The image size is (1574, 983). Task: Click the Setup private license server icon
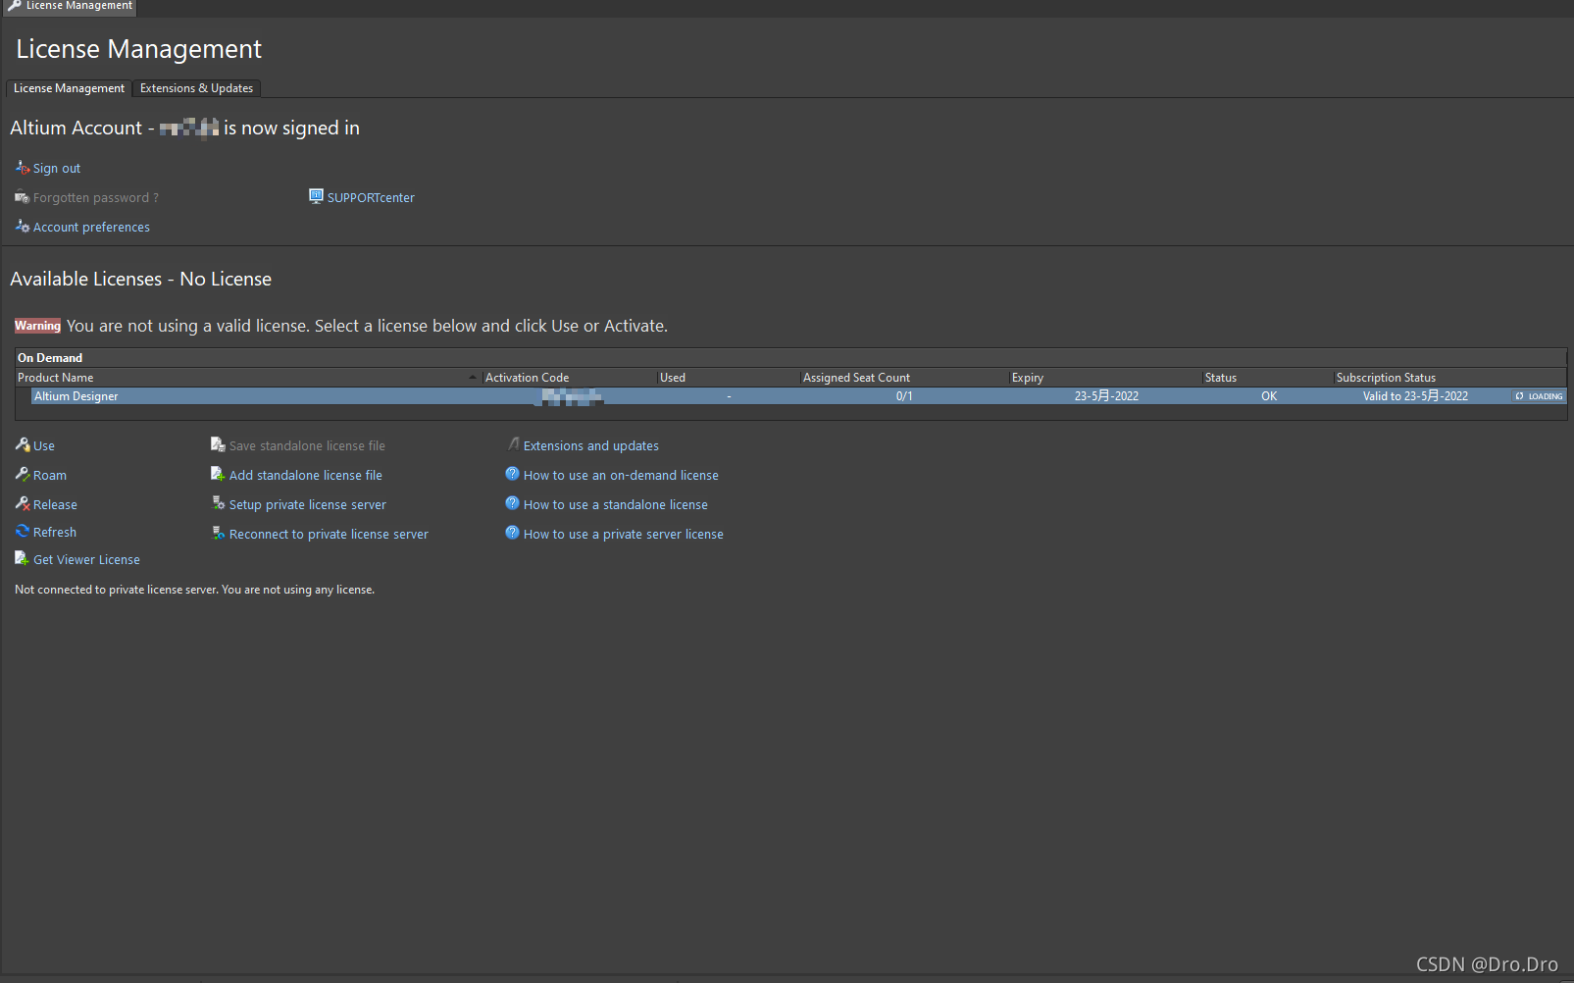tap(218, 503)
